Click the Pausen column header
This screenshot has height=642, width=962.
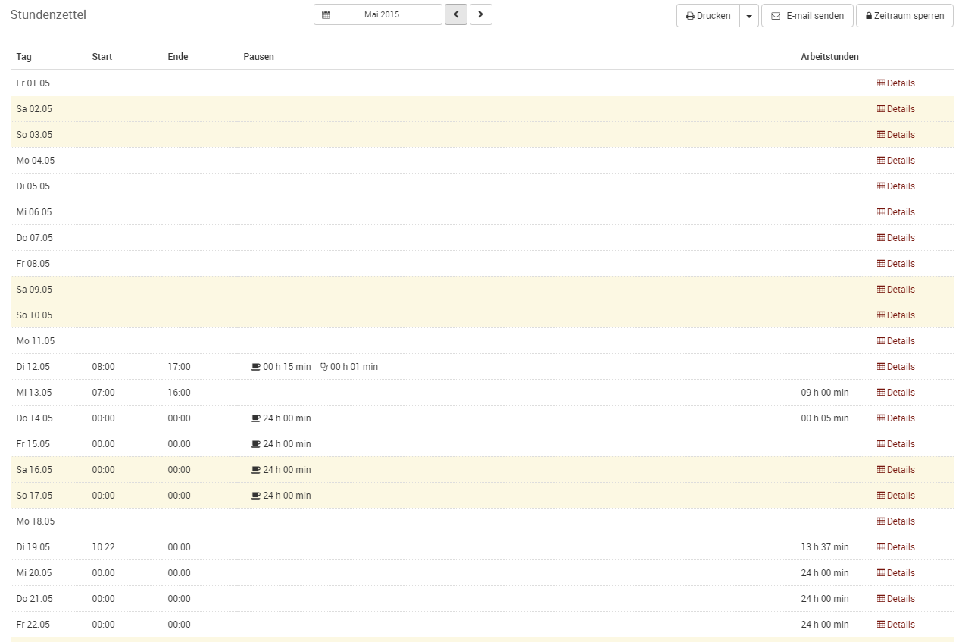click(x=259, y=57)
